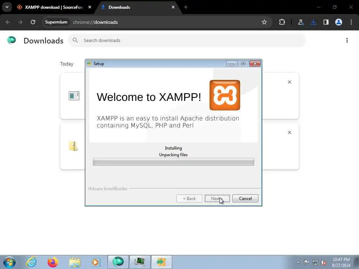Maximize the Setup dialog window
The width and height of the screenshot is (359, 269).
(x=243, y=64)
